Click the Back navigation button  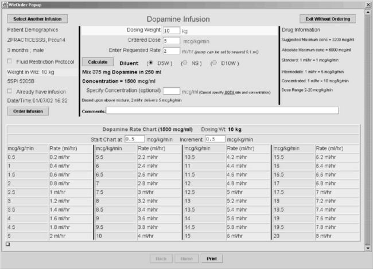click(x=161, y=259)
